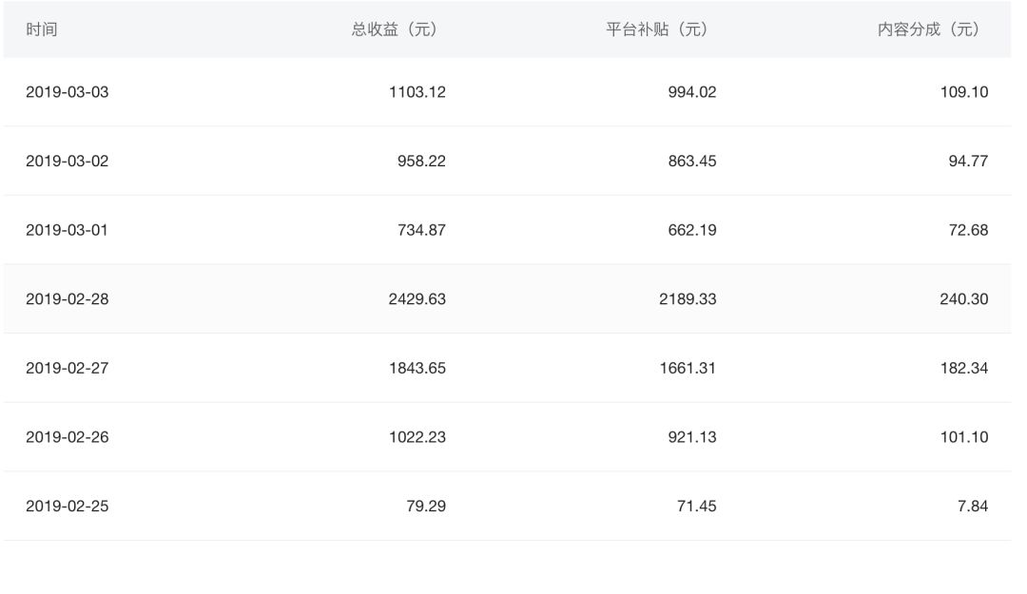Click total revenue value 2429.63
Viewport: 1027px width, 594px height.
click(417, 299)
